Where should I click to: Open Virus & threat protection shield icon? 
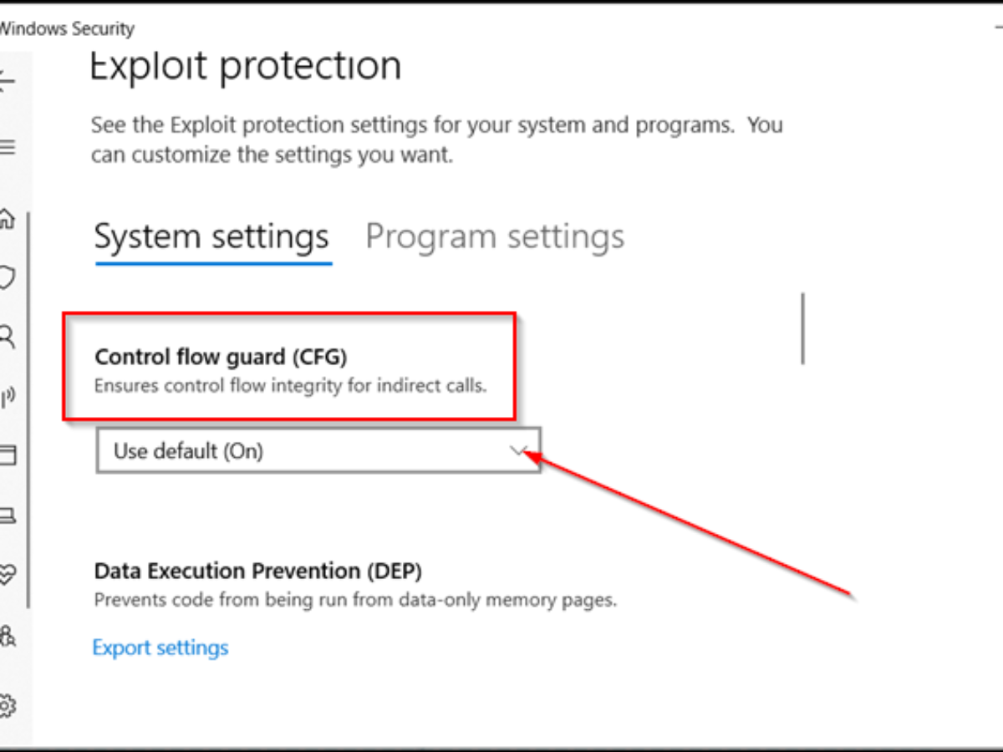click(x=7, y=277)
